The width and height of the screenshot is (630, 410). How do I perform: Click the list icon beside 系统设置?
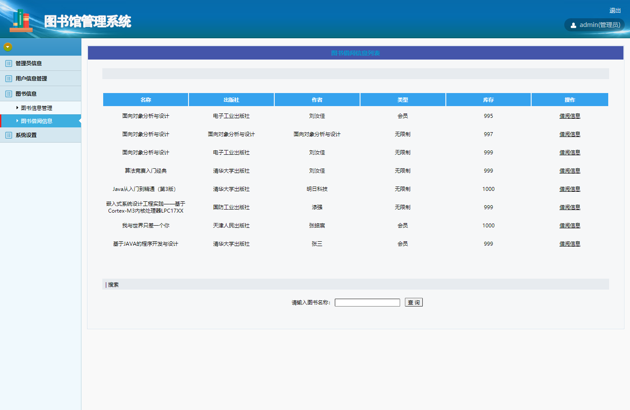(x=8, y=135)
